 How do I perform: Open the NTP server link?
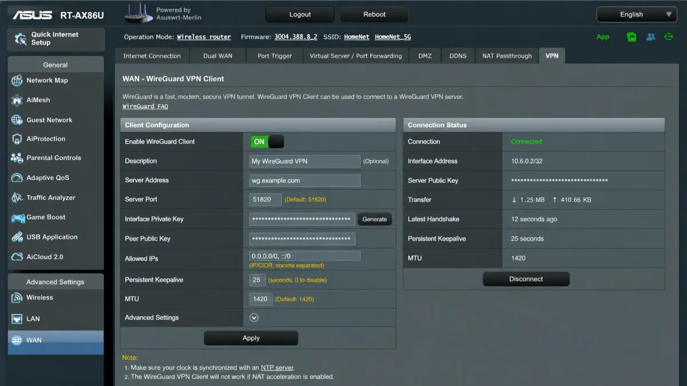tap(277, 368)
